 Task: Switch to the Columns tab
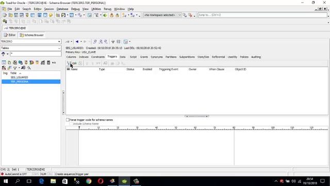[71, 57]
